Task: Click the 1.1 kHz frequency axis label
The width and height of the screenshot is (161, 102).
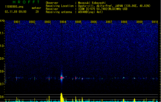Action: [x=2, y=33]
